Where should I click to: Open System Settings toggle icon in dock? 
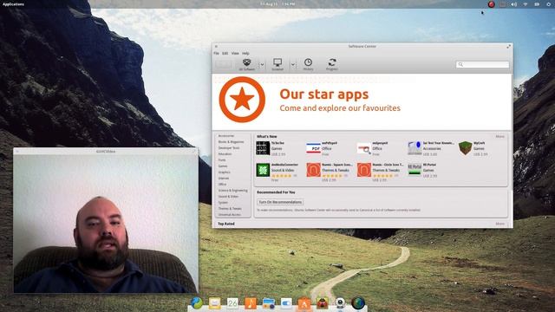coord(286,303)
